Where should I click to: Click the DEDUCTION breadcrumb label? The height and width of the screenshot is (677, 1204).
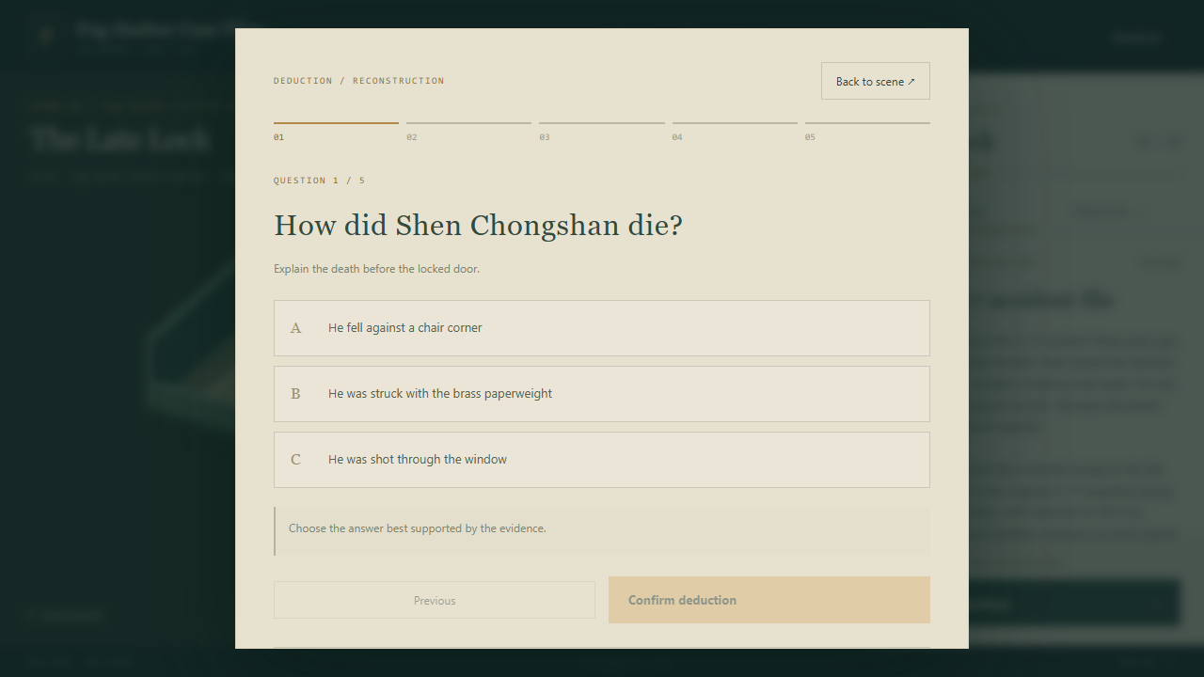pyautogui.click(x=303, y=81)
